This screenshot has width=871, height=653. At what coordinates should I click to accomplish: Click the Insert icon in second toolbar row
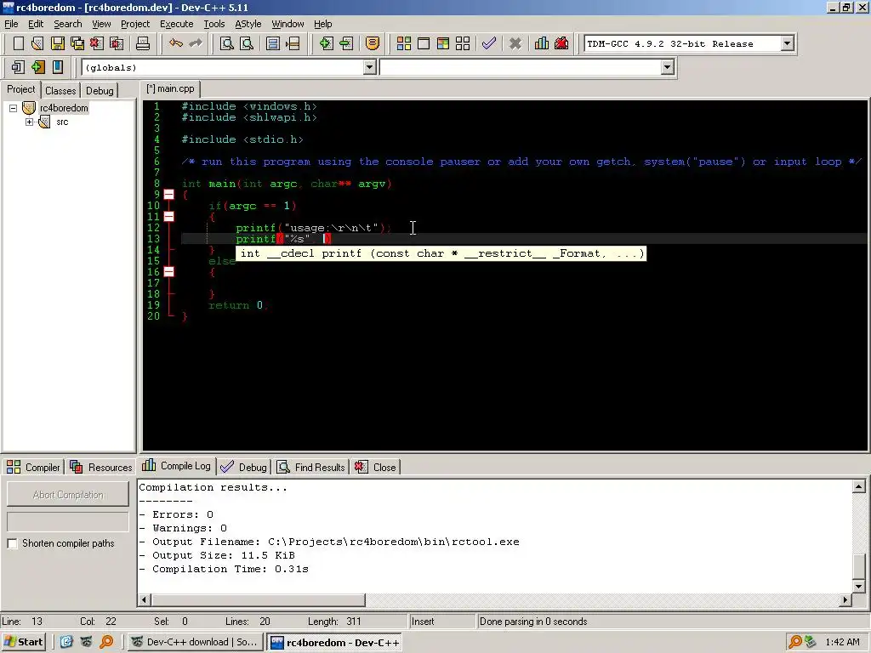pos(18,67)
